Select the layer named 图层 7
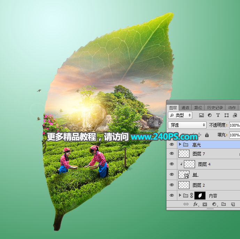Screen dimensions: 240x239 (199, 154)
